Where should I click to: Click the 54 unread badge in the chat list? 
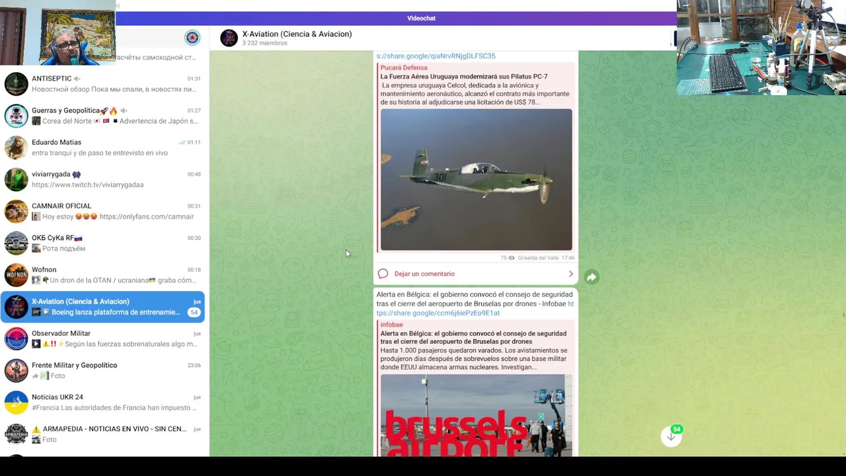(x=194, y=312)
